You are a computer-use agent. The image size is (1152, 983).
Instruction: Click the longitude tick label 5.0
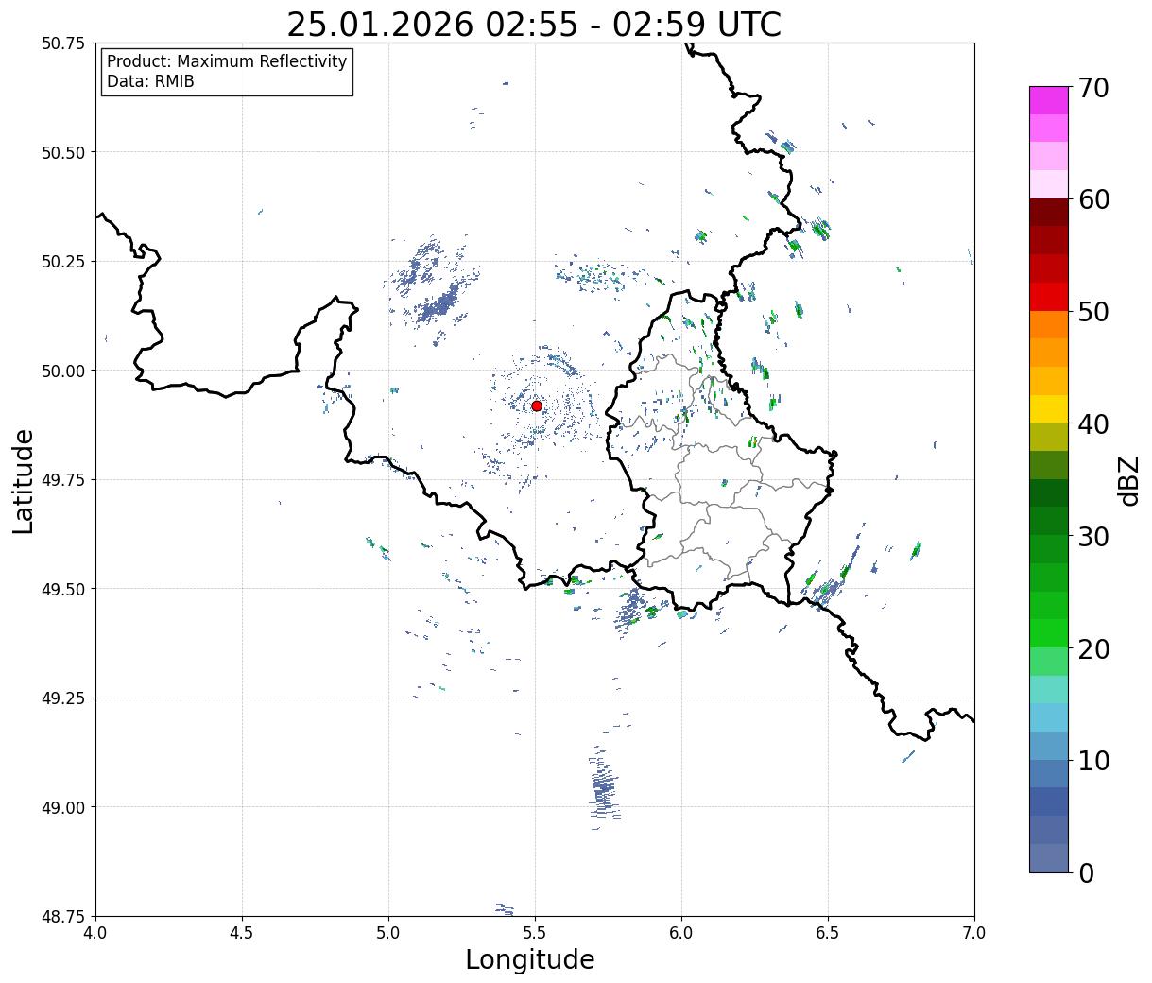[388, 932]
